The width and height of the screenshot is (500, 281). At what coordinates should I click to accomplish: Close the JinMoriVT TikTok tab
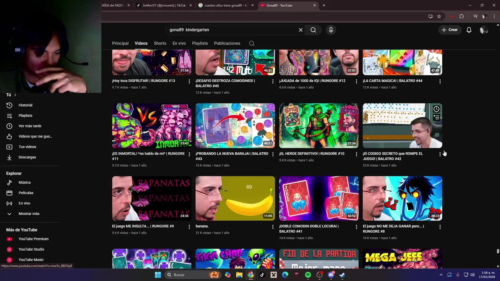(x=191, y=5)
